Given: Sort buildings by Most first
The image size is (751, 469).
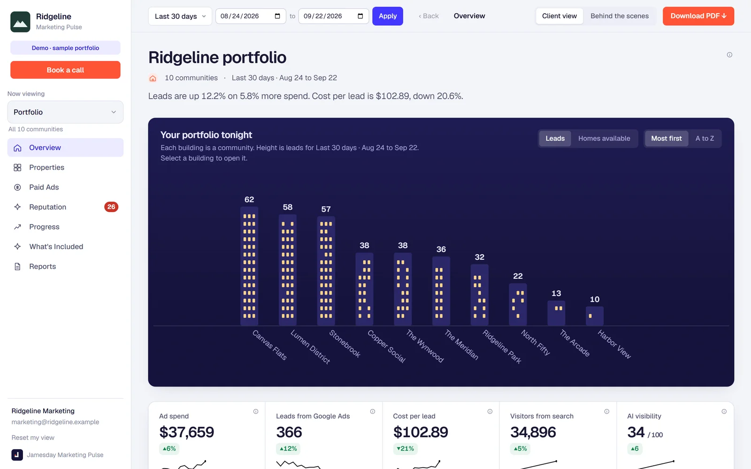Looking at the screenshot, I should (x=667, y=138).
